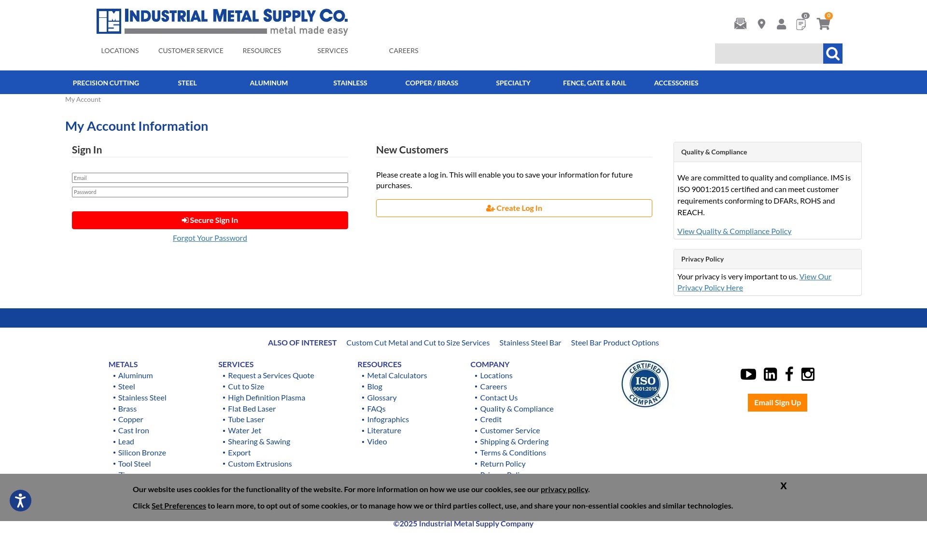Open the Locations top menu

120,51
